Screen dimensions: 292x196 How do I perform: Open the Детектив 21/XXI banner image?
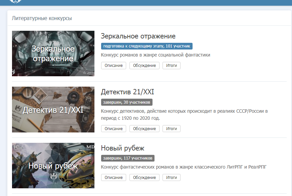53,110
